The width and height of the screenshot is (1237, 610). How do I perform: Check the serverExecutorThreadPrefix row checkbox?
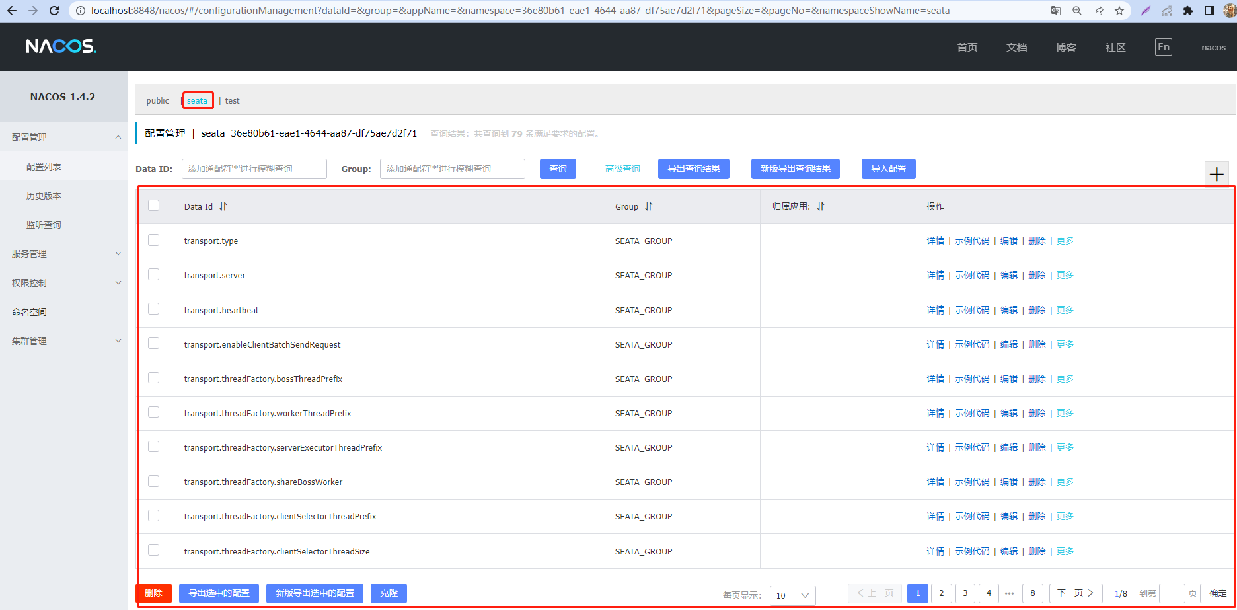pyautogui.click(x=154, y=446)
